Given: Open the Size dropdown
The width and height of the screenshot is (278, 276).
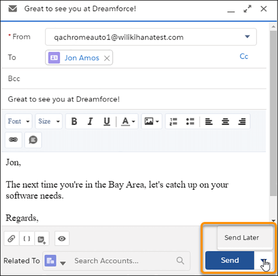Looking at the screenshot, I should tap(49, 121).
